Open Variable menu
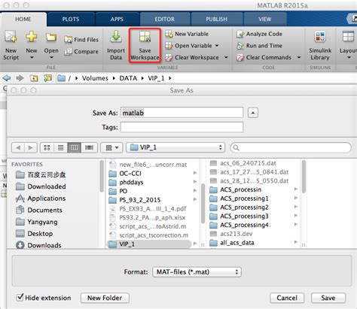 pyautogui.click(x=191, y=46)
